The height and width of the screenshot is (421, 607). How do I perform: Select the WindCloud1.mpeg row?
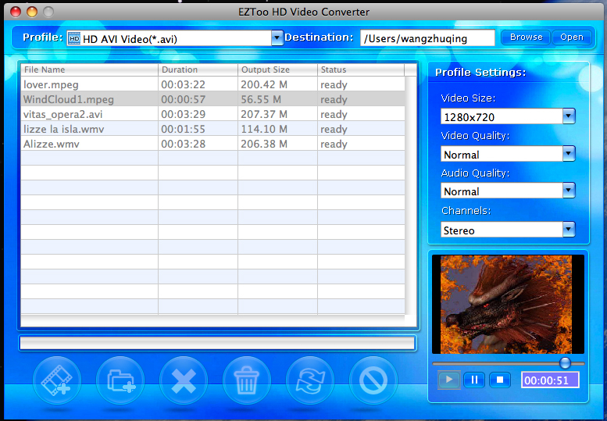[x=213, y=99]
